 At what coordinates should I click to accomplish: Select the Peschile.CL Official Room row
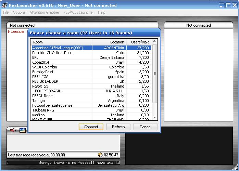coord(91,53)
